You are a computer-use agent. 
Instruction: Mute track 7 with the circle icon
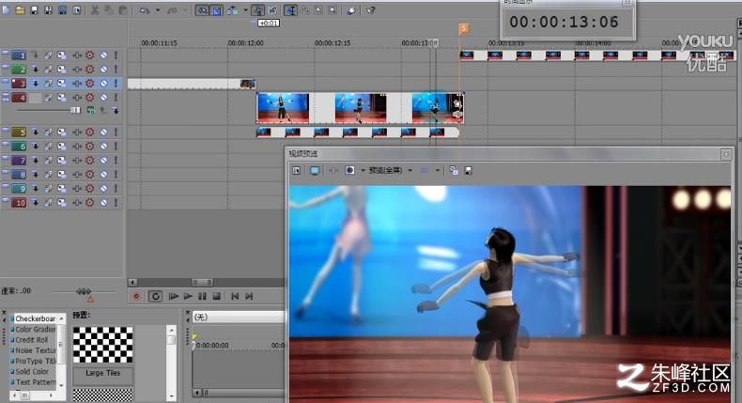[x=103, y=161]
